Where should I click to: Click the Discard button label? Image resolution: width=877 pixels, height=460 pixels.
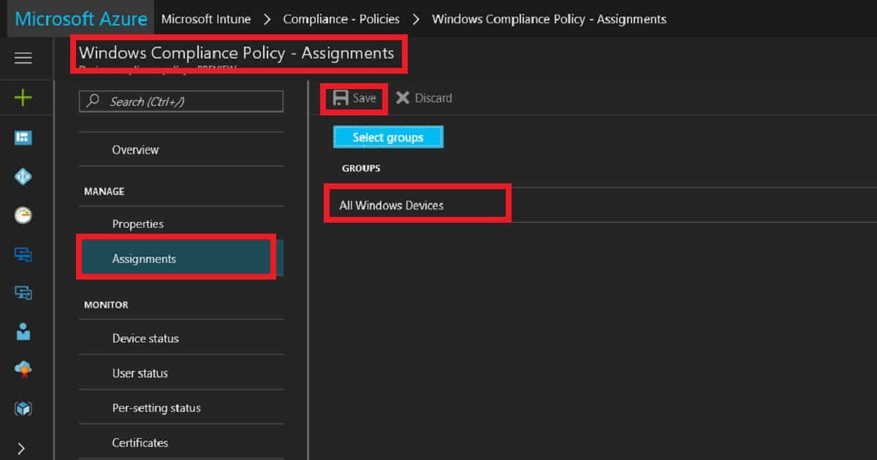click(433, 98)
